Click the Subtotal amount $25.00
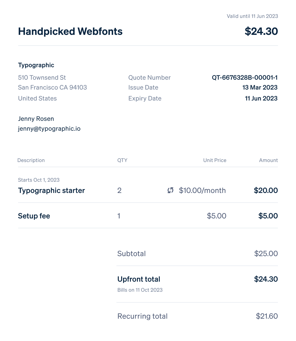The height and width of the screenshot is (341, 296). coord(266,254)
